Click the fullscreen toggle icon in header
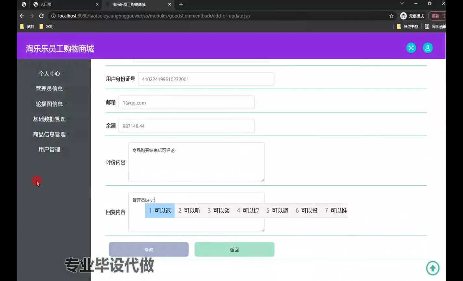This screenshot has height=281, width=463. click(x=411, y=48)
